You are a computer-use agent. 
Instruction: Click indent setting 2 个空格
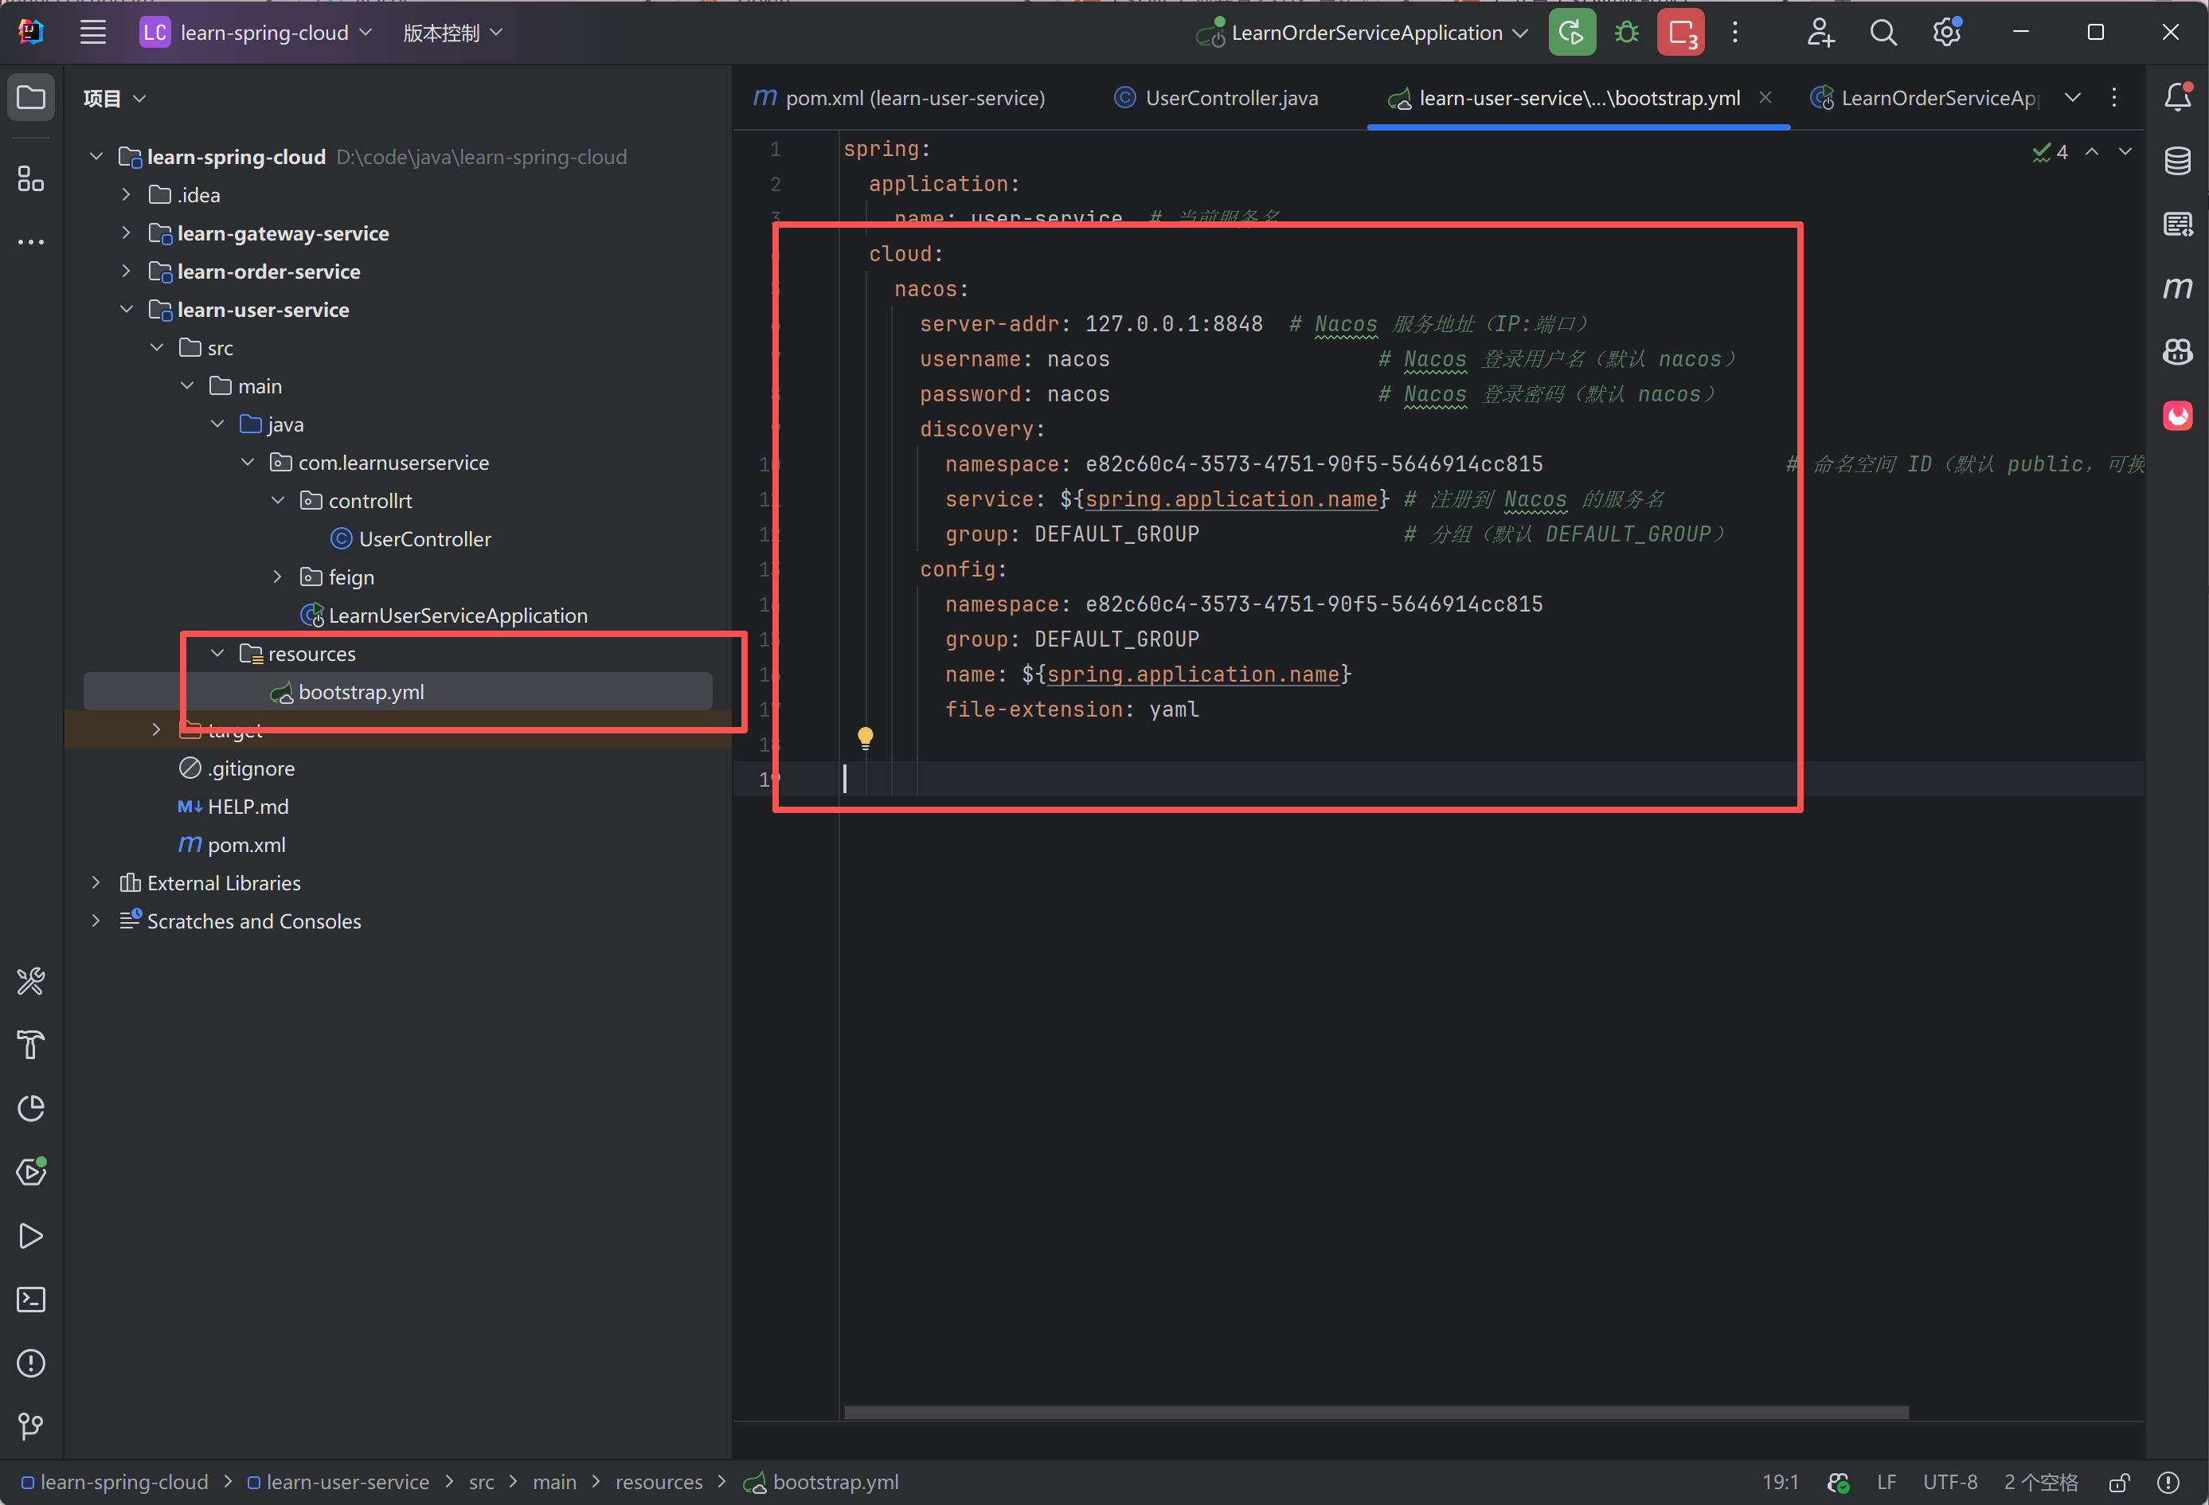point(2041,1482)
